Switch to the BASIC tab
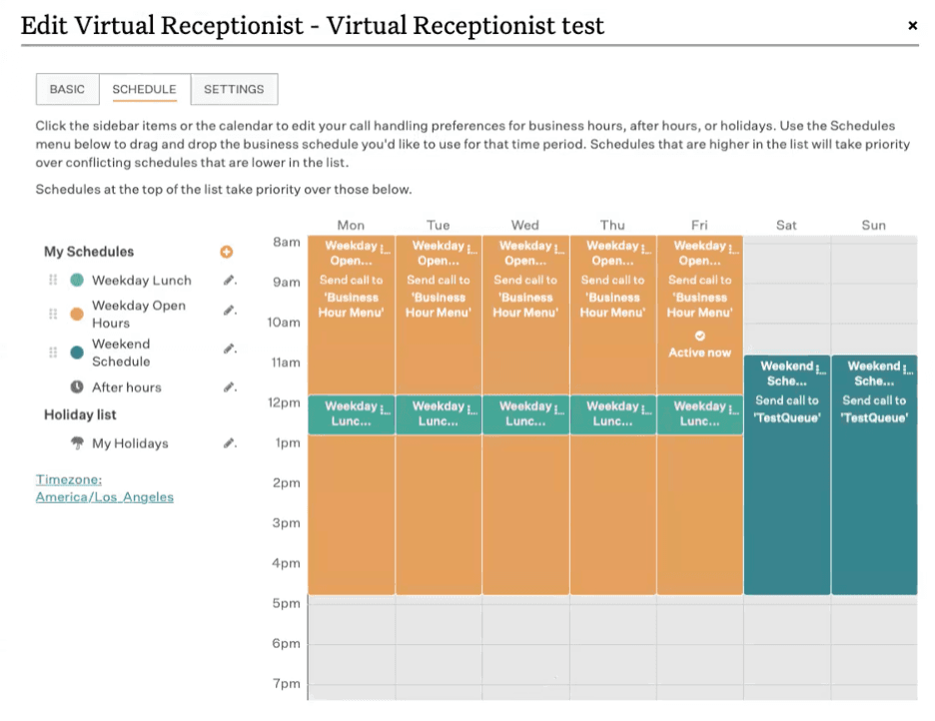Viewport: 935px width, 721px height. (x=67, y=89)
